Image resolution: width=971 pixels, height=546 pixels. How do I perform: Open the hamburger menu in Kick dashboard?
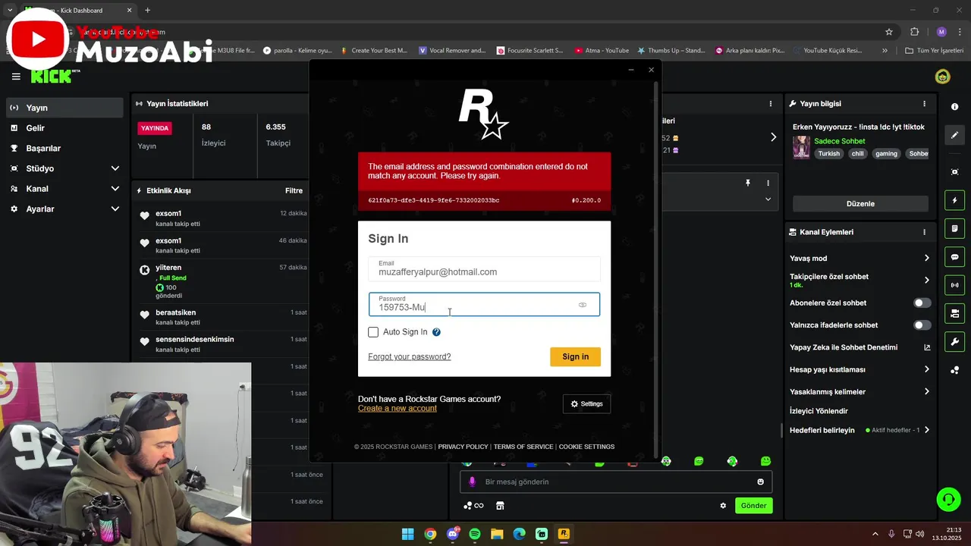click(16, 77)
